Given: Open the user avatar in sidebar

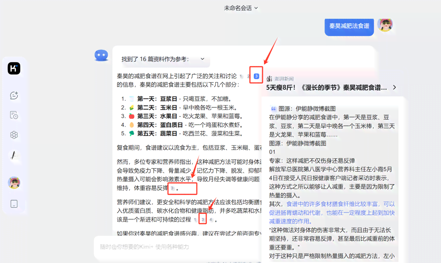Looking at the screenshot, I should [14, 183].
